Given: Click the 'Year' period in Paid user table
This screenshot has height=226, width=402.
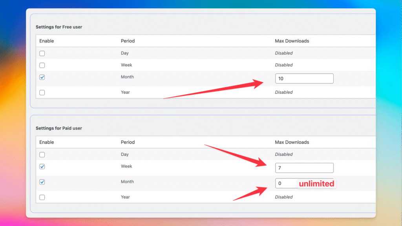Looking at the screenshot, I should (x=125, y=197).
